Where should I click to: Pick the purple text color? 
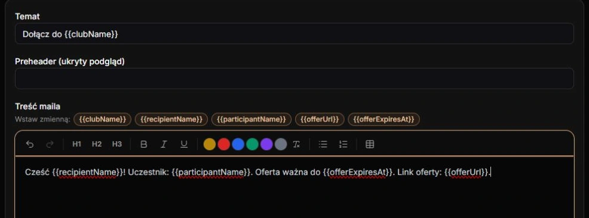266,144
